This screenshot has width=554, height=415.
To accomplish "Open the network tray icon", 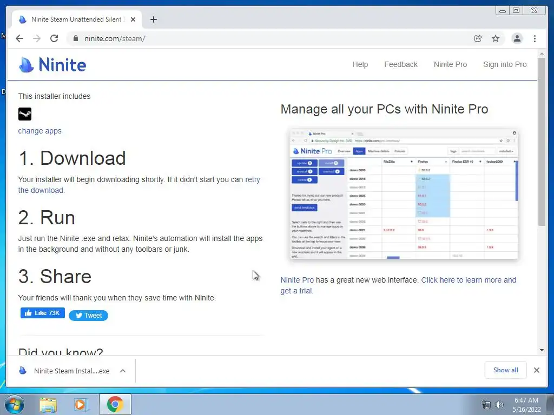I will tap(486, 405).
